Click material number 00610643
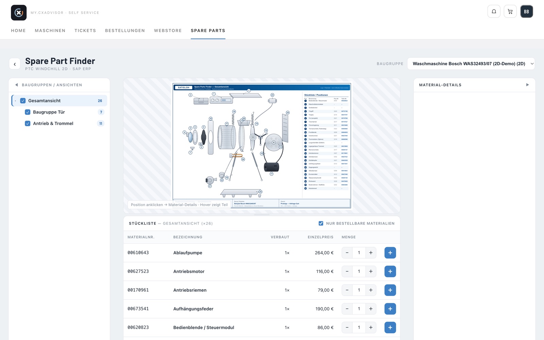Screen dimensions: 544x340 click(138, 253)
